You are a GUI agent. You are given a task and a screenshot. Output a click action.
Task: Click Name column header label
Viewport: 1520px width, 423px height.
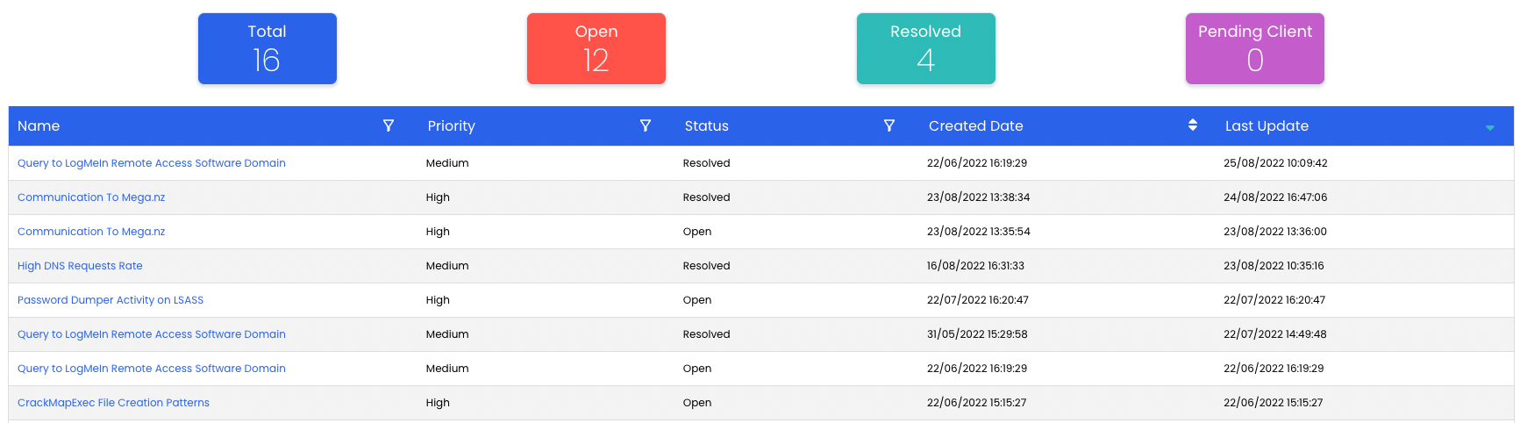click(39, 125)
